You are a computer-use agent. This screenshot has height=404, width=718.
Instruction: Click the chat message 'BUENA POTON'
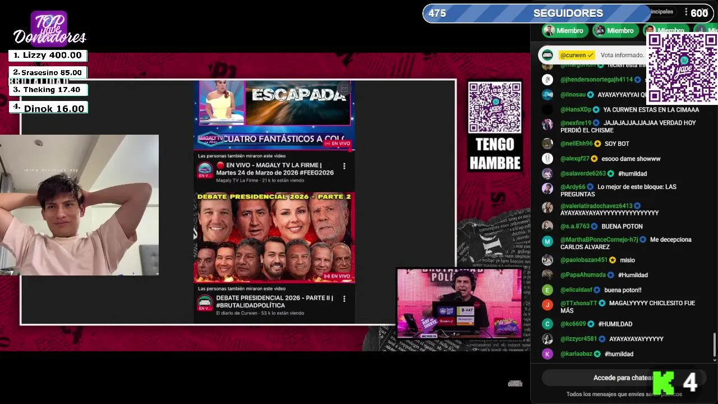coord(622,226)
